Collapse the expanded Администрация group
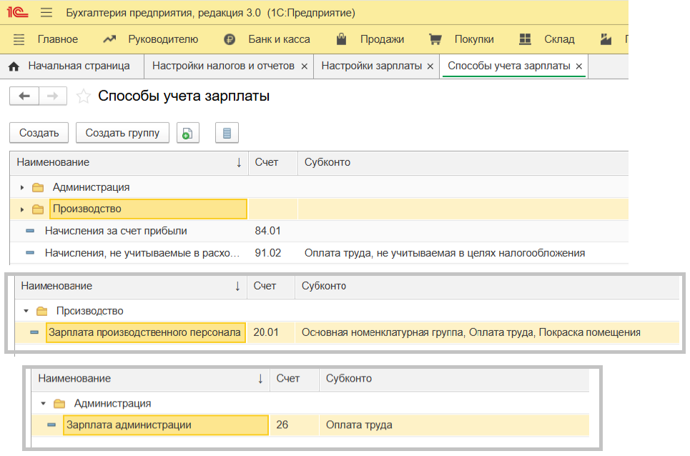 coord(43,403)
